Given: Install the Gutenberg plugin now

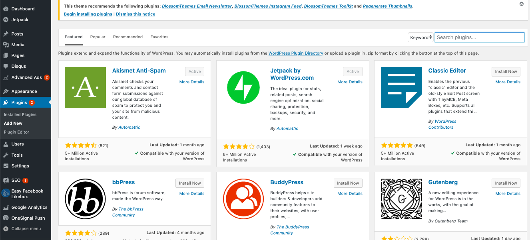Looking at the screenshot, I should coord(506,183).
